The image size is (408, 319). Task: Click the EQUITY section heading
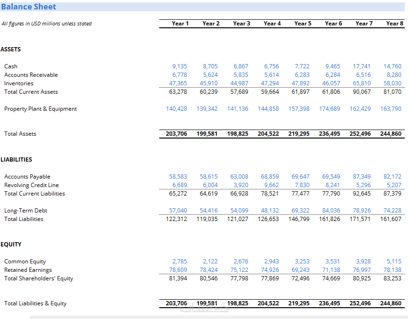click(11, 245)
